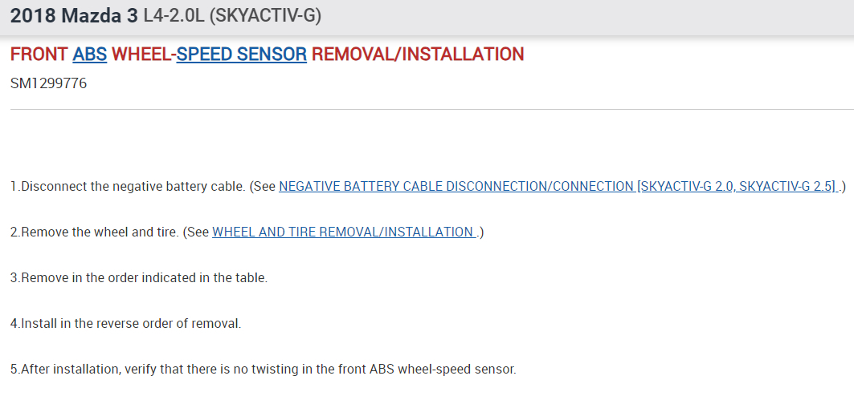Click the words 'in the table' in step 3
The height and width of the screenshot is (396, 854).
(235, 278)
